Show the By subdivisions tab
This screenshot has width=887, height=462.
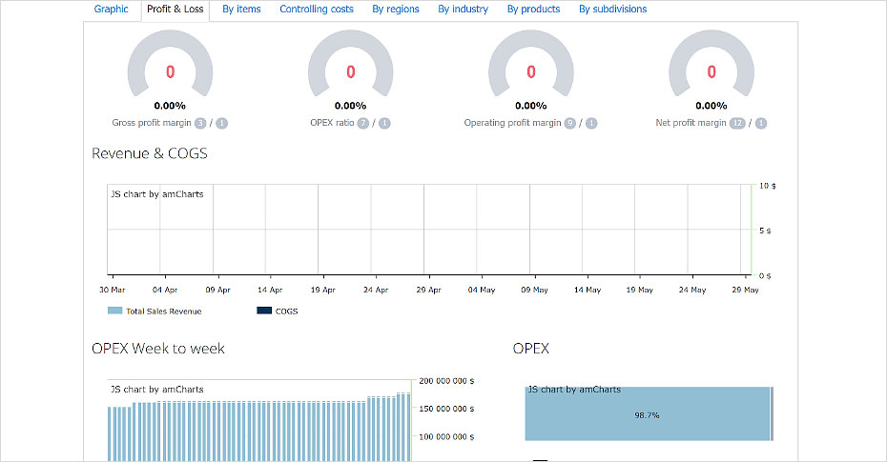coord(612,10)
